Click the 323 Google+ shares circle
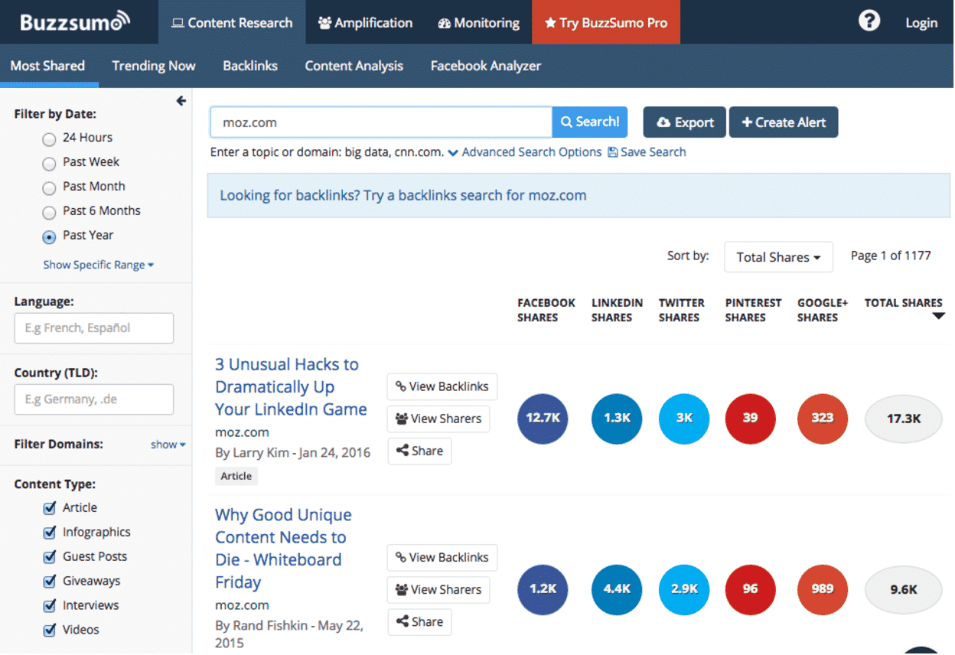Screen dimensions: 955x655 (x=823, y=419)
